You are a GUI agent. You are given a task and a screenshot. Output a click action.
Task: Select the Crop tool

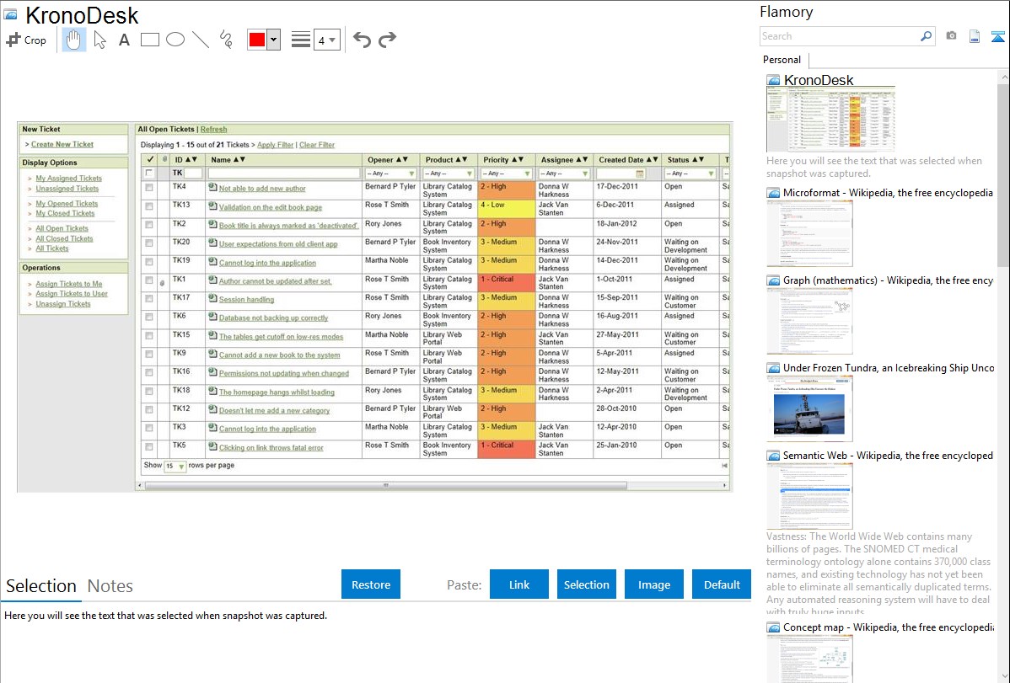[26, 40]
